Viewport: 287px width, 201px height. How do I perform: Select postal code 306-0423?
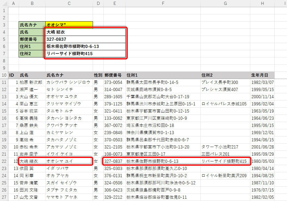(x=115, y=190)
